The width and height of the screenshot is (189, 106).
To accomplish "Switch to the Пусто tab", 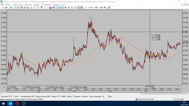I will click(110, 96).
